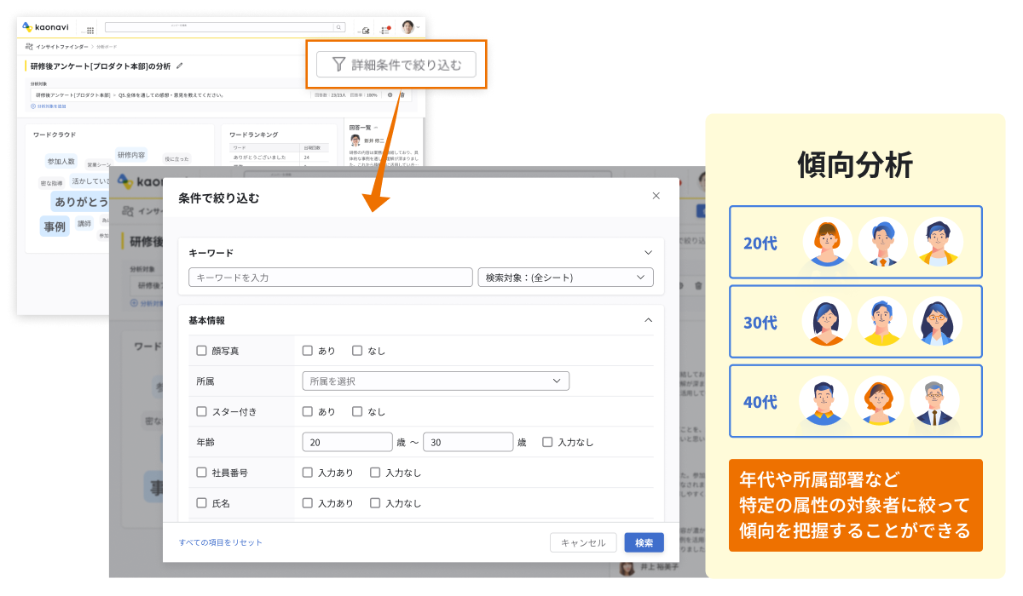Select the word 参加人数 in the word cloud
This screenshot has height=596, width=1023.
pos(61,161)
